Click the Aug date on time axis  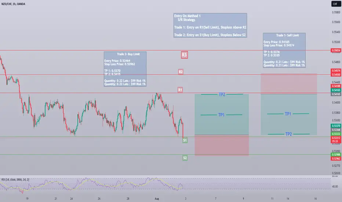[157, 199]
